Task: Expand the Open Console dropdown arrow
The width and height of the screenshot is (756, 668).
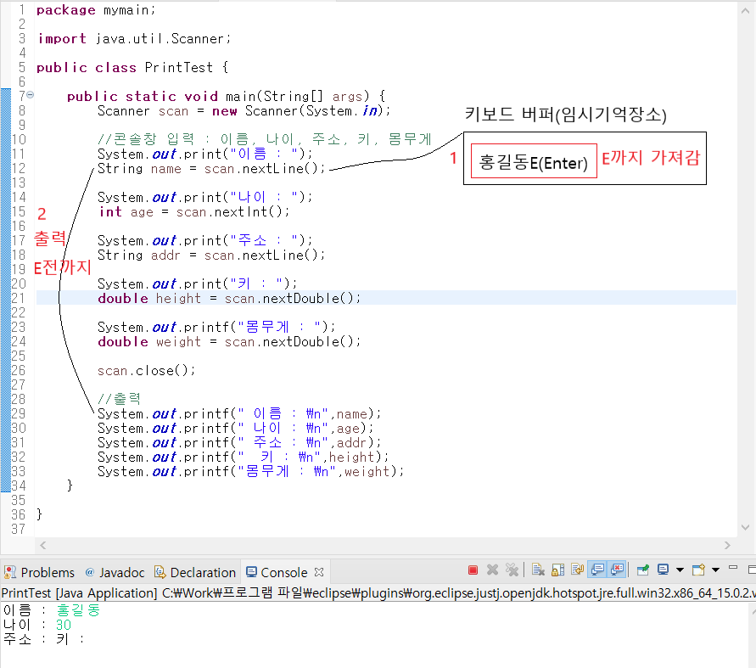Action: click(x=715, y=570)
